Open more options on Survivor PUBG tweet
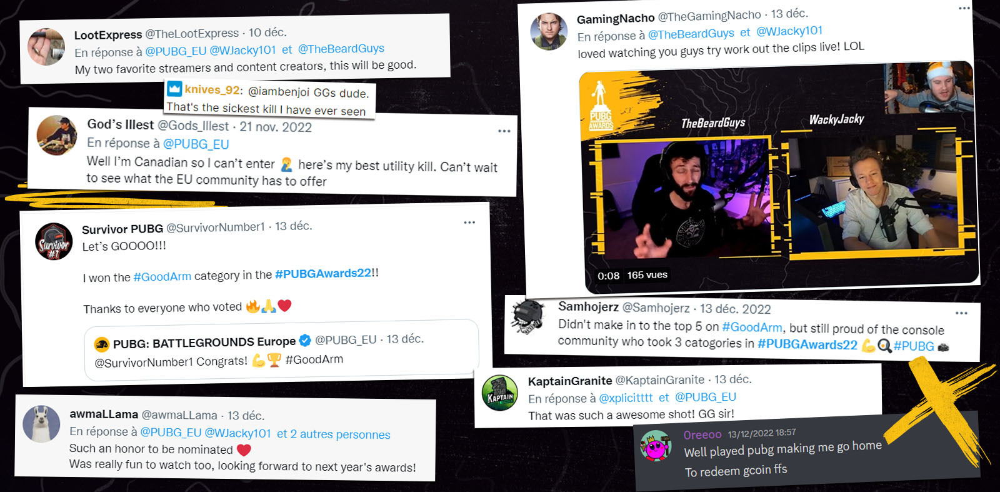Image resolution: width=1000 pixels, height=492 pixels. point(469,223)
